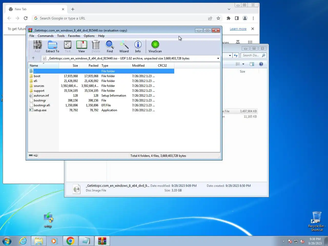Expand the archive path dropdown

[x=218, y=58]
